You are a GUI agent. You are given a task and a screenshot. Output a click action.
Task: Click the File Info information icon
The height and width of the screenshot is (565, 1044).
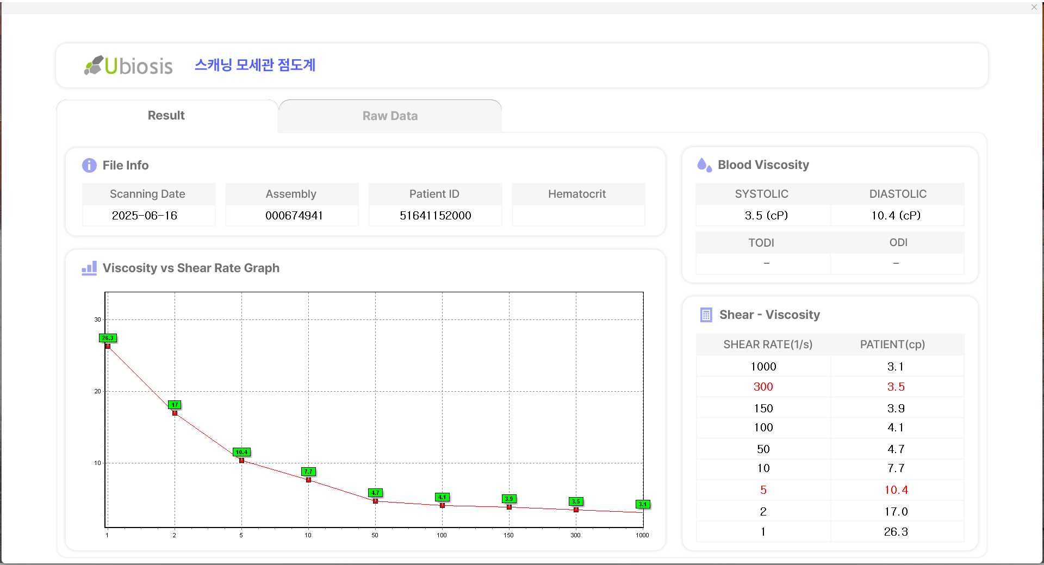click(89, 165)
